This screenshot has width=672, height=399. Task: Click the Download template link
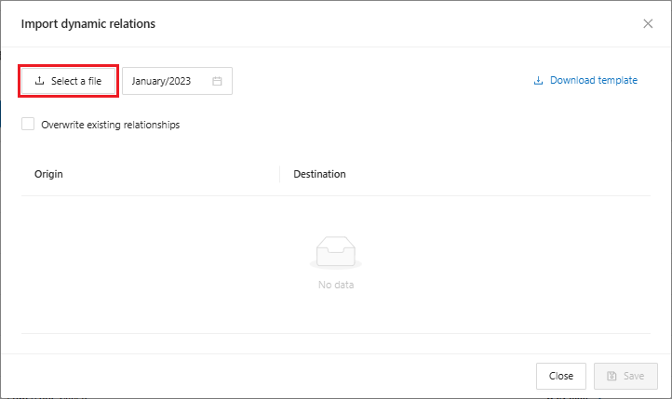pyautogui.click(x=593, y=81)
